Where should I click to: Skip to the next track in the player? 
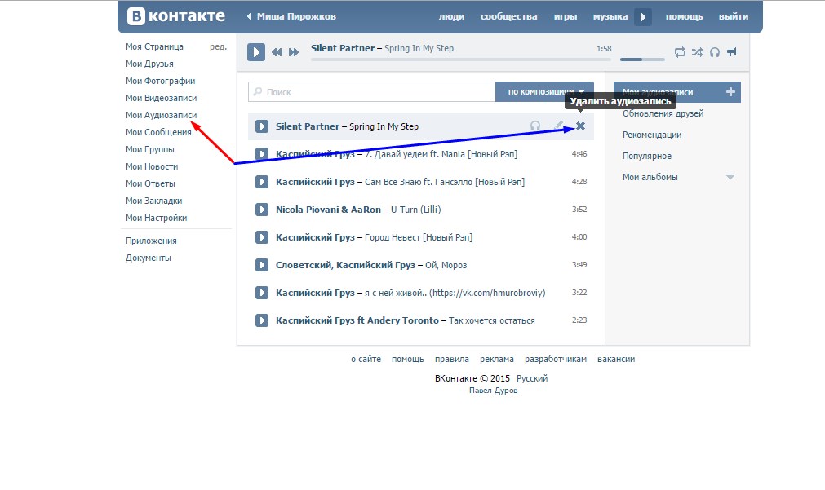294,52
